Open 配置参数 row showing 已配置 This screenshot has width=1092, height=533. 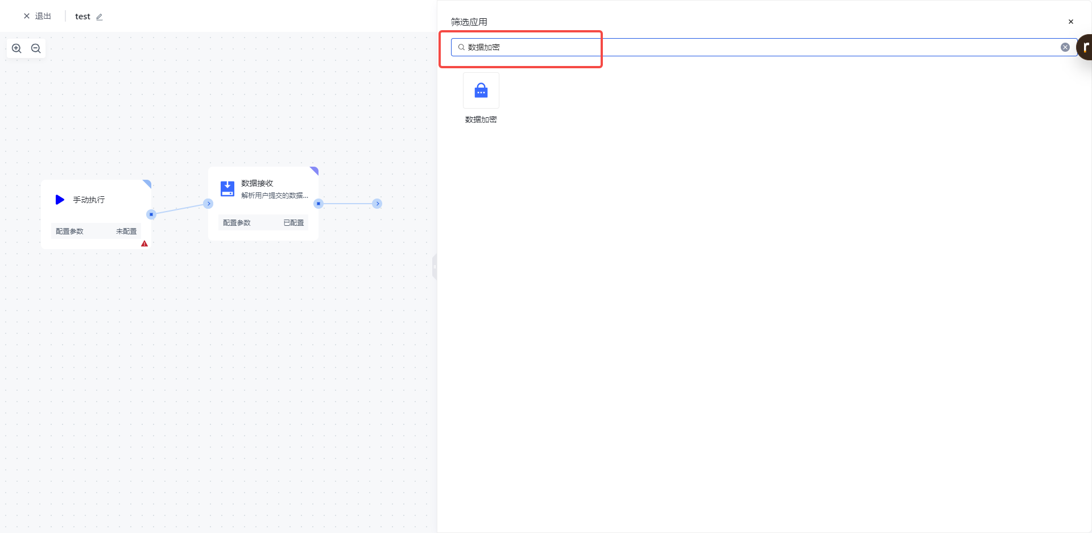pos(263,222)
